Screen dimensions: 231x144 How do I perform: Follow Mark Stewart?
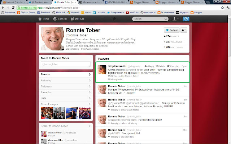point(52,135)
